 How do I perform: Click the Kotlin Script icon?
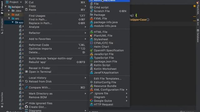(92, 65)
